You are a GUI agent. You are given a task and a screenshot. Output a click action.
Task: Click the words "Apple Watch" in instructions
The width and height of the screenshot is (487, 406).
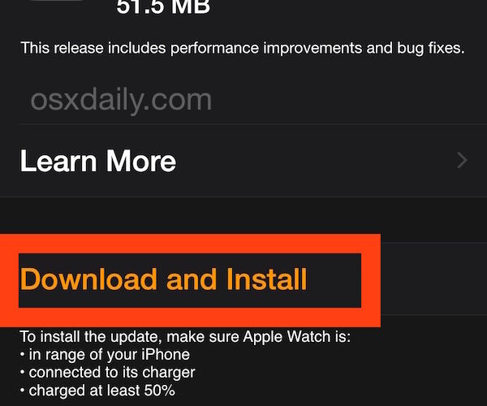click(287, 337)
